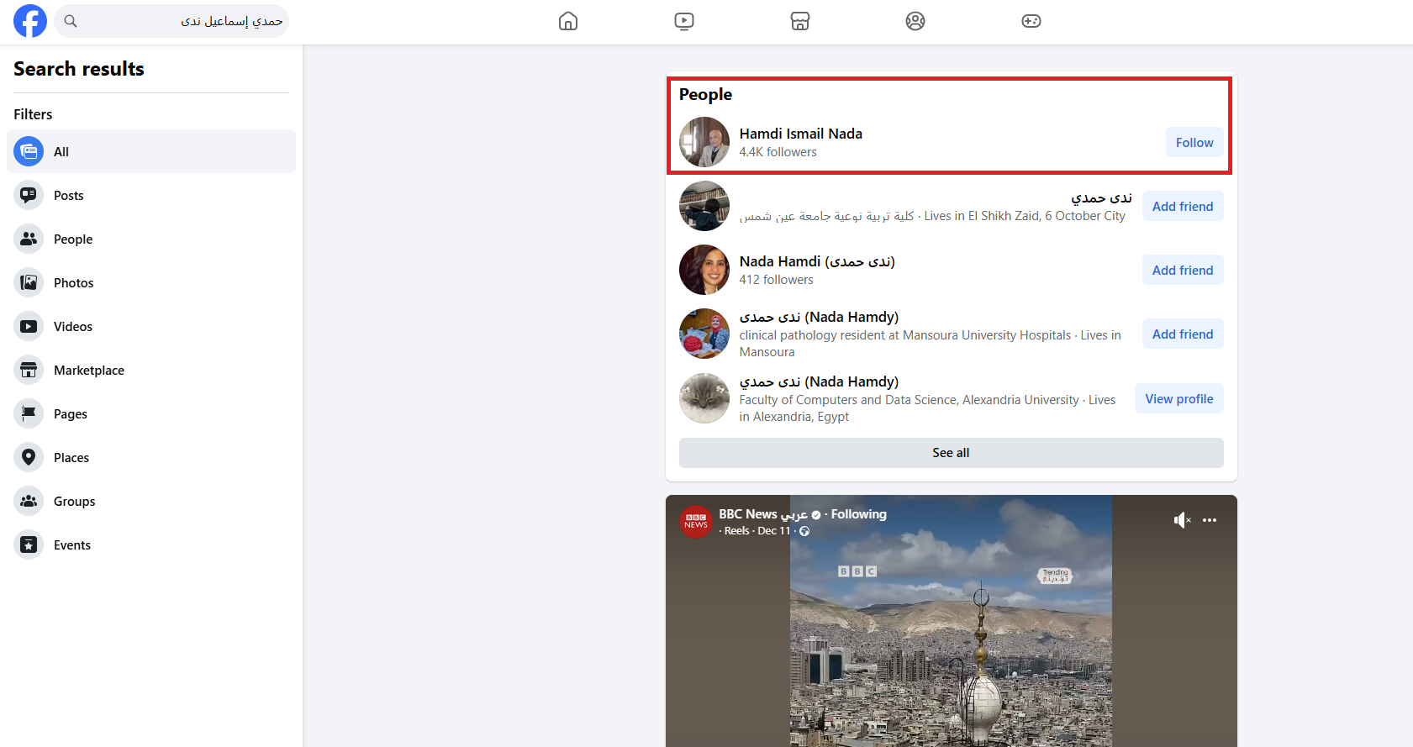Filter results by Videos
The width and height of the screenshot is (1413, 747).
pyautogui.click(x=73, y=327)
